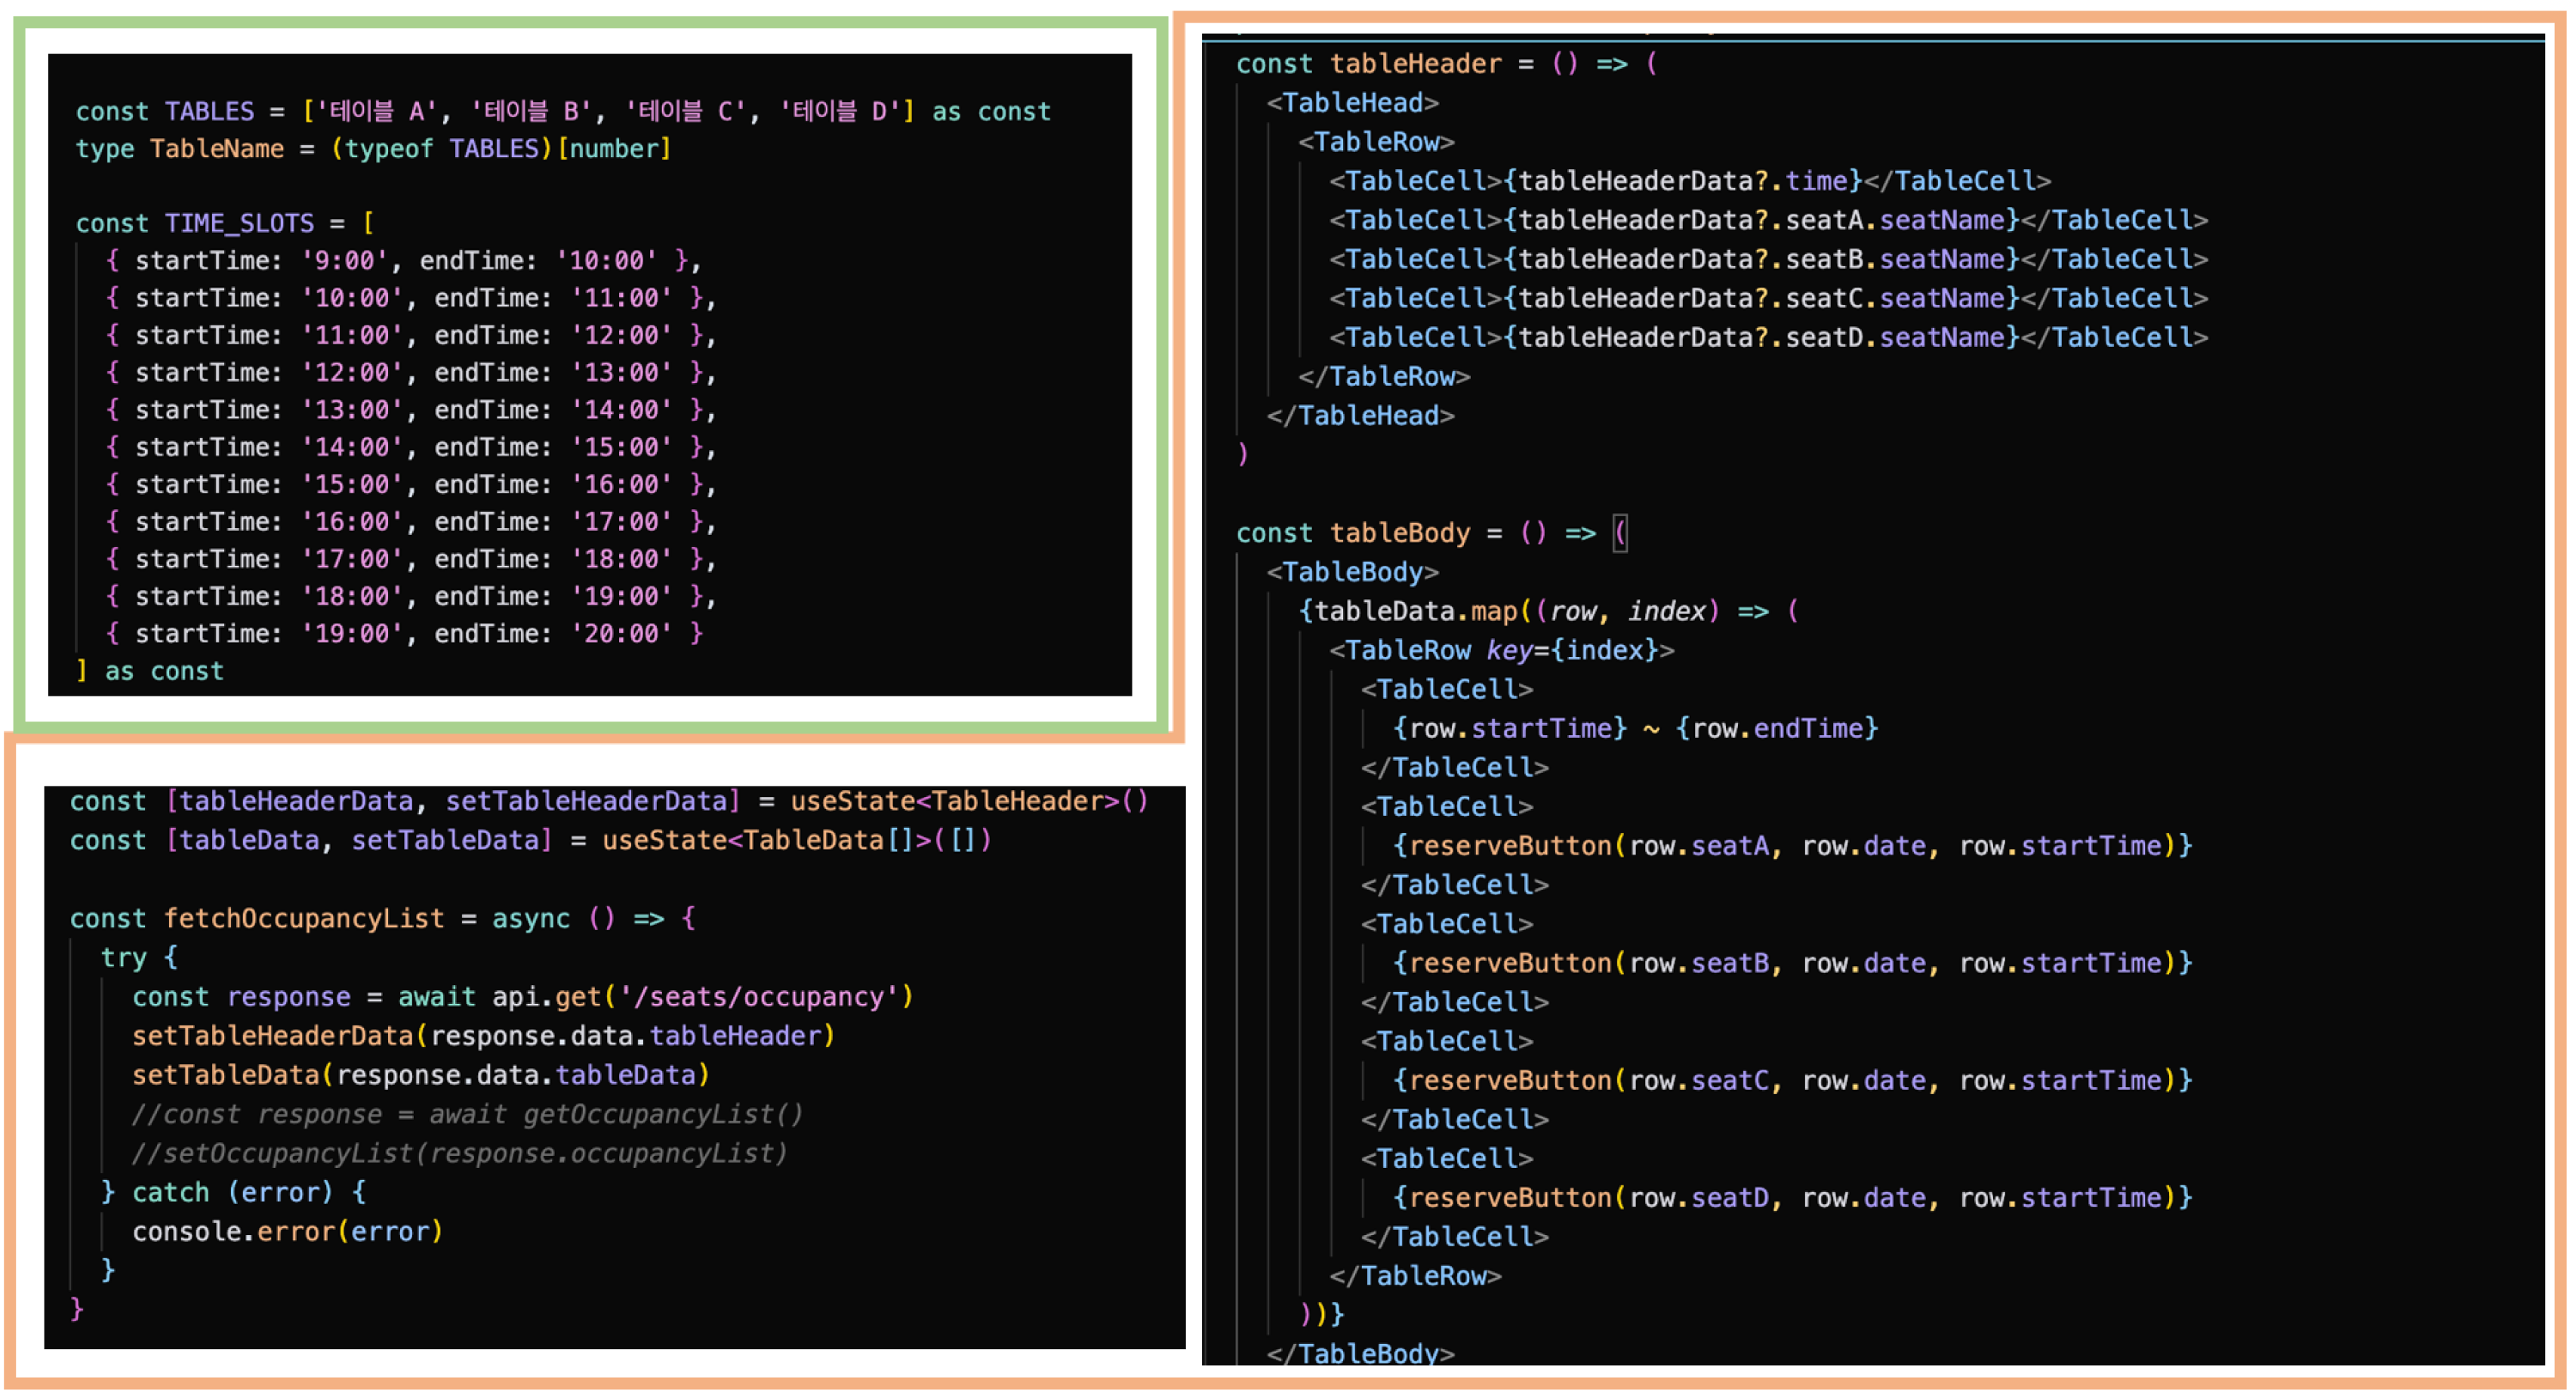The height and width of the screenshot is (1399, 2576).
Task: Click the 'catch (error)' line
Action: (234, 1192)
